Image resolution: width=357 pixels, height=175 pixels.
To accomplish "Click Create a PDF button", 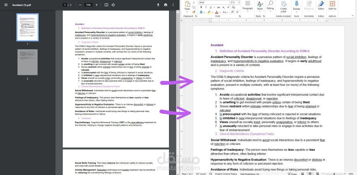I will 283,7.
